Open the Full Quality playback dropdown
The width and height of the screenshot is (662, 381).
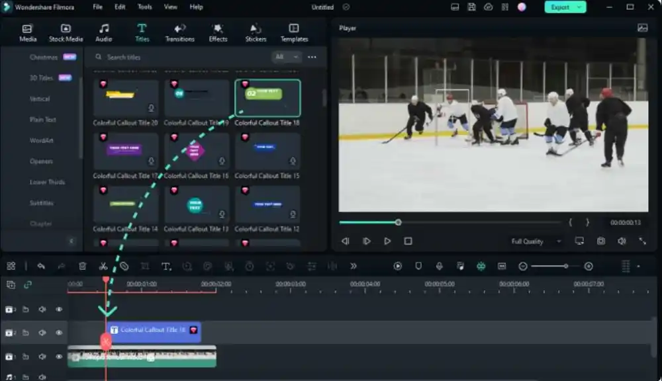point(533,241)
